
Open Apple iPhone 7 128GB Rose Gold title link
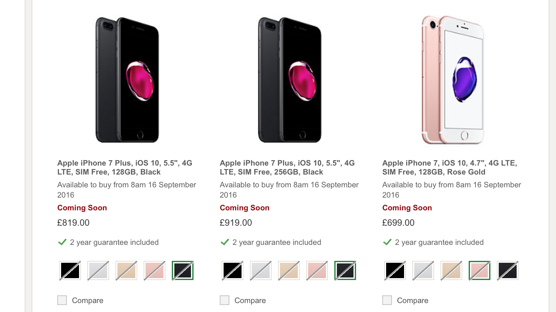click(x=450, y=168)
